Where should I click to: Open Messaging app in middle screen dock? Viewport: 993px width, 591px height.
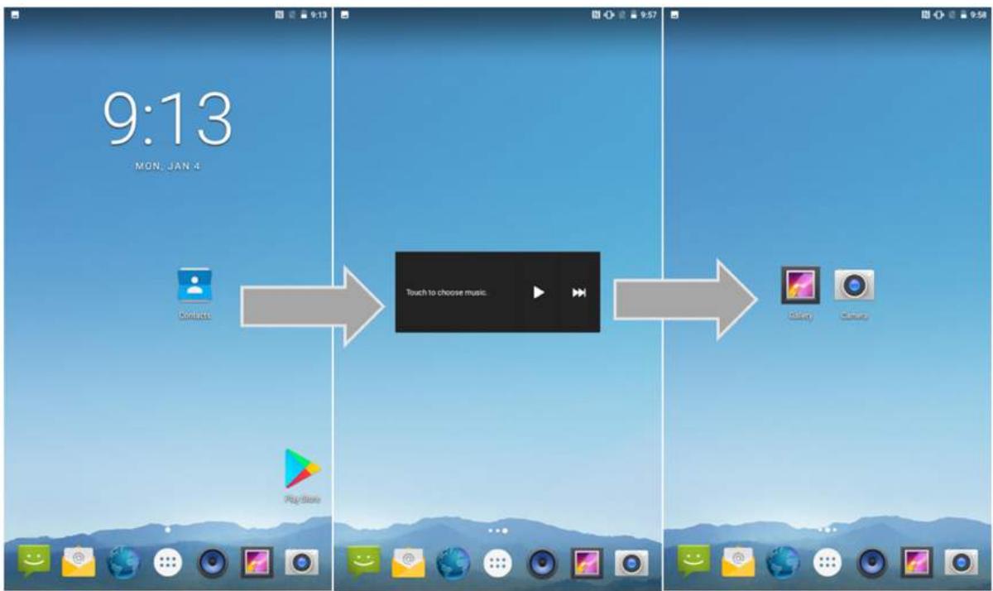pos(363,562)
